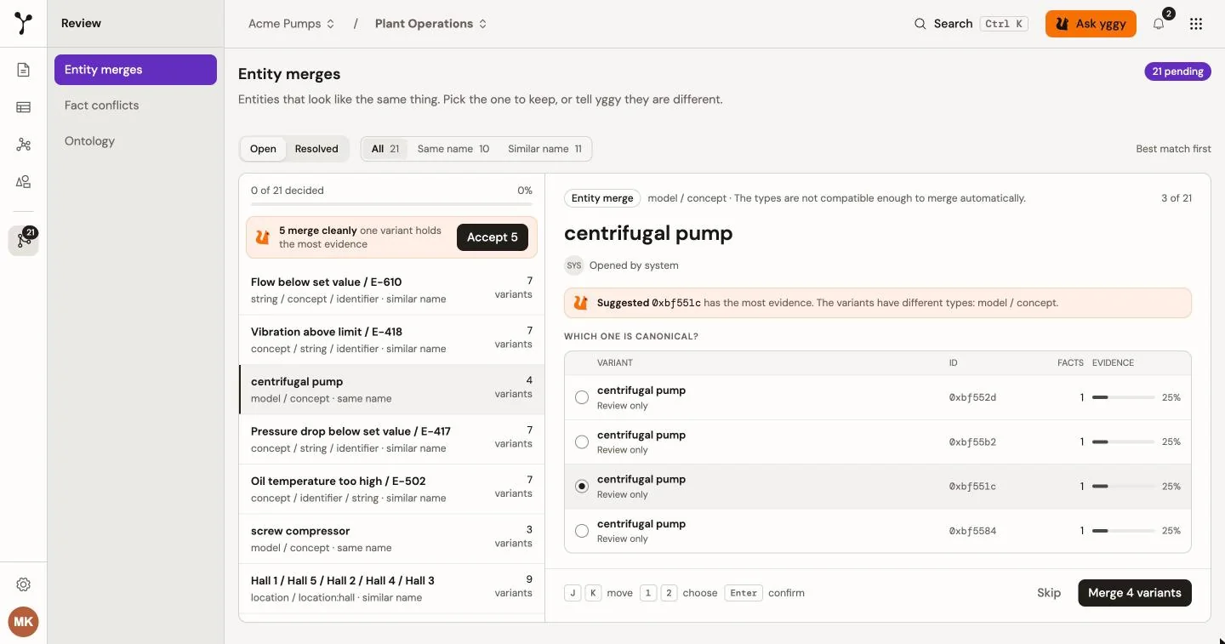Open the Review icon with 21 badge
The height and width of the screenshot is (644, 1225).
[x=24, y=240]
